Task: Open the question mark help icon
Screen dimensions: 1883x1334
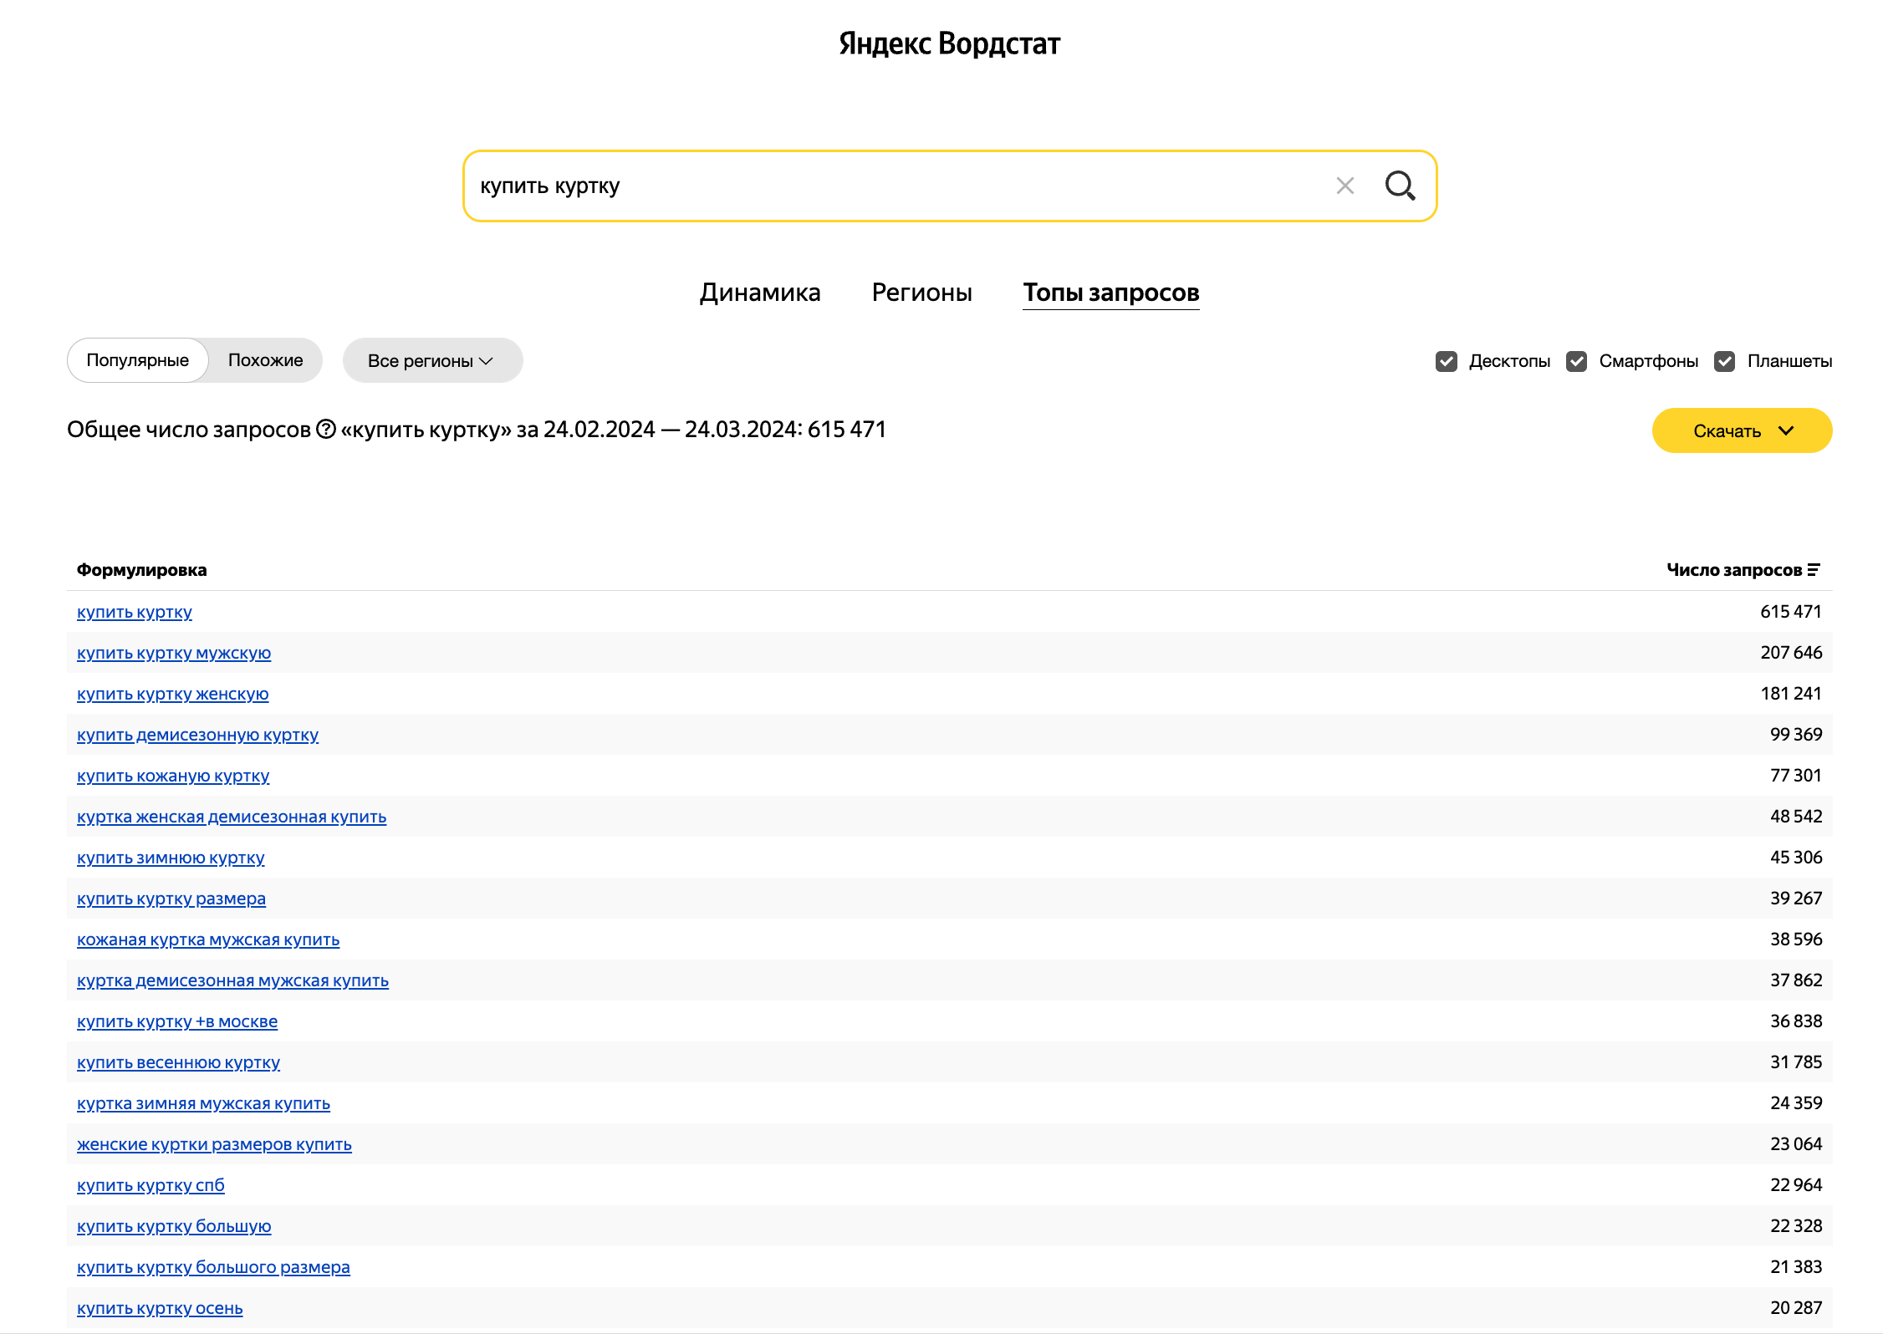Action: pos(326,430)
